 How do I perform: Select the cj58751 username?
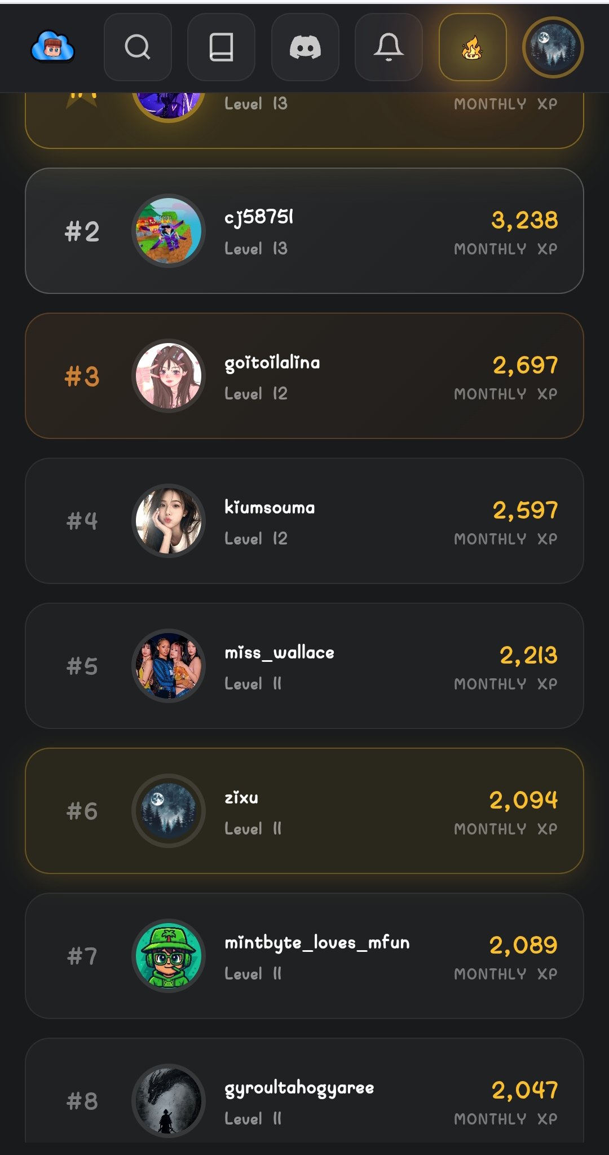259,217
